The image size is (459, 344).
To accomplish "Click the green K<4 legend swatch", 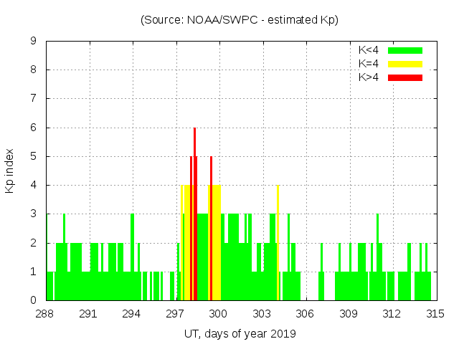I will [x=405, y=50].
